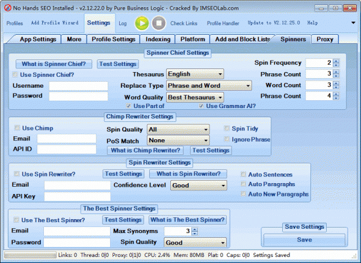Enable Use Spinner Chief checkbox
The image size is (361, 263).
(15, 74)
